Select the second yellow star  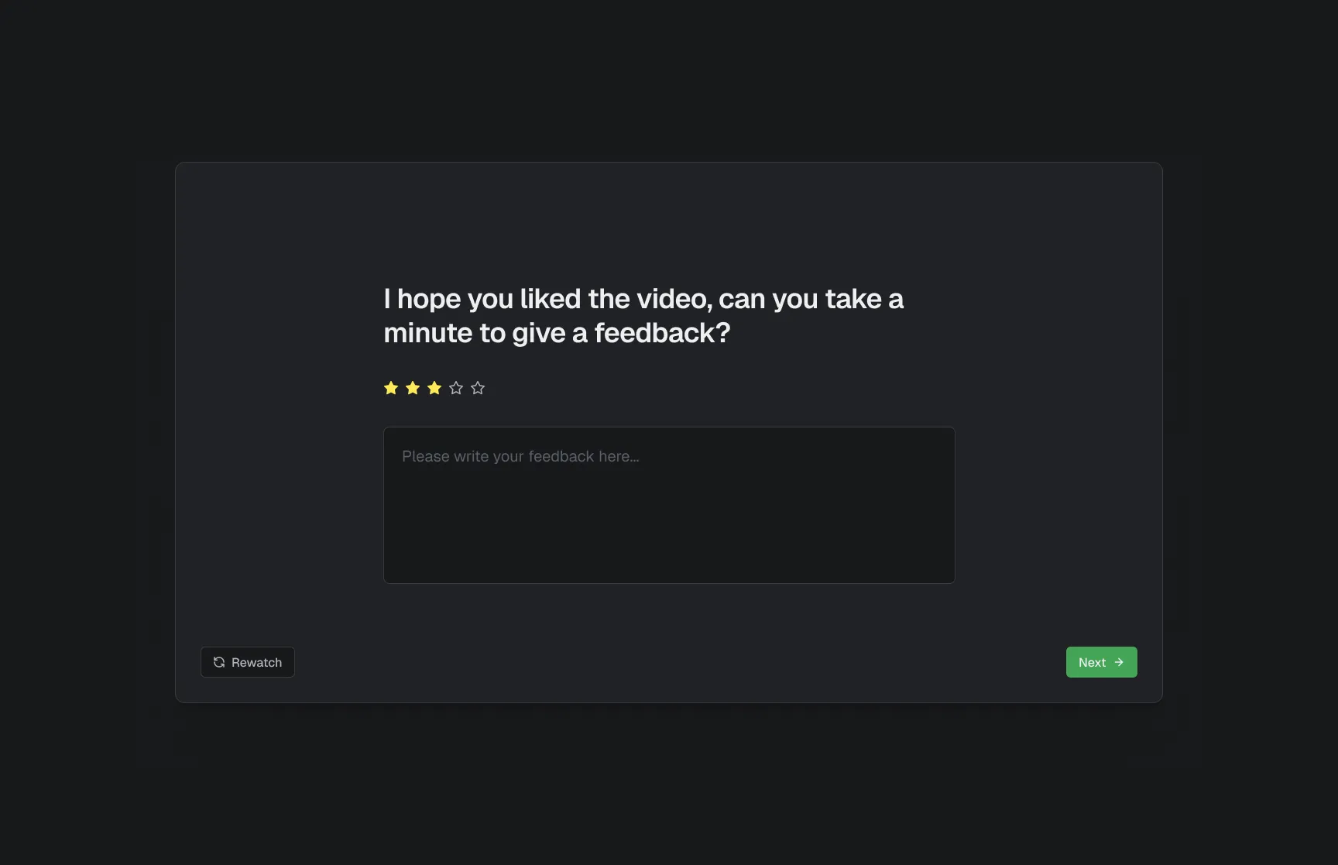[x=413, y=388]
